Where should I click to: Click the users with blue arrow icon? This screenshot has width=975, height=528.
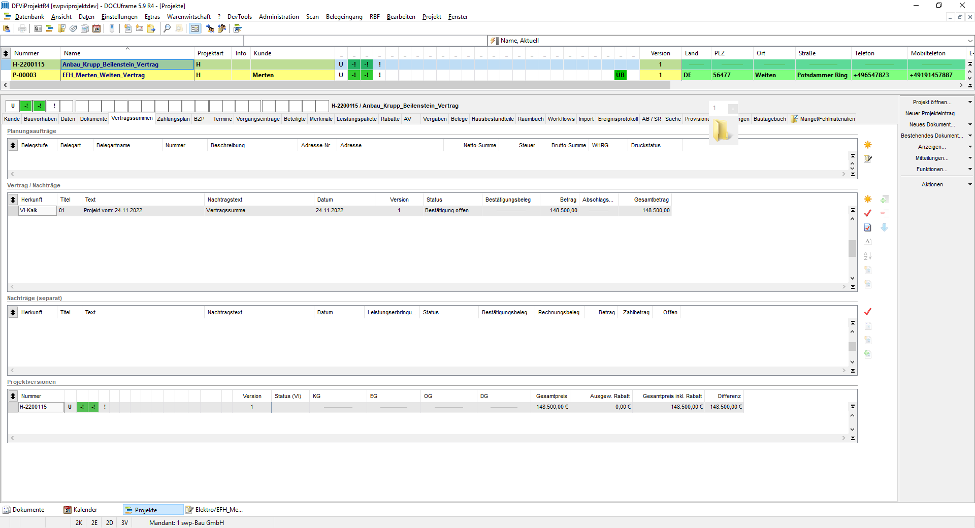(210, 28)
